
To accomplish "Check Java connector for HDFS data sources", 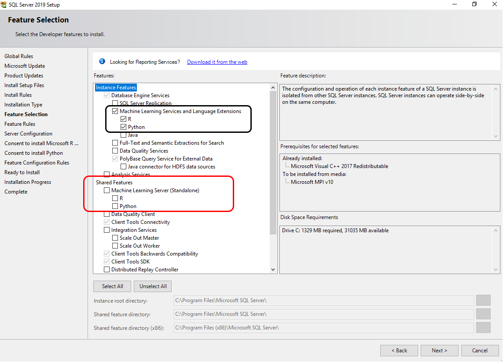I will pos(123,167).
